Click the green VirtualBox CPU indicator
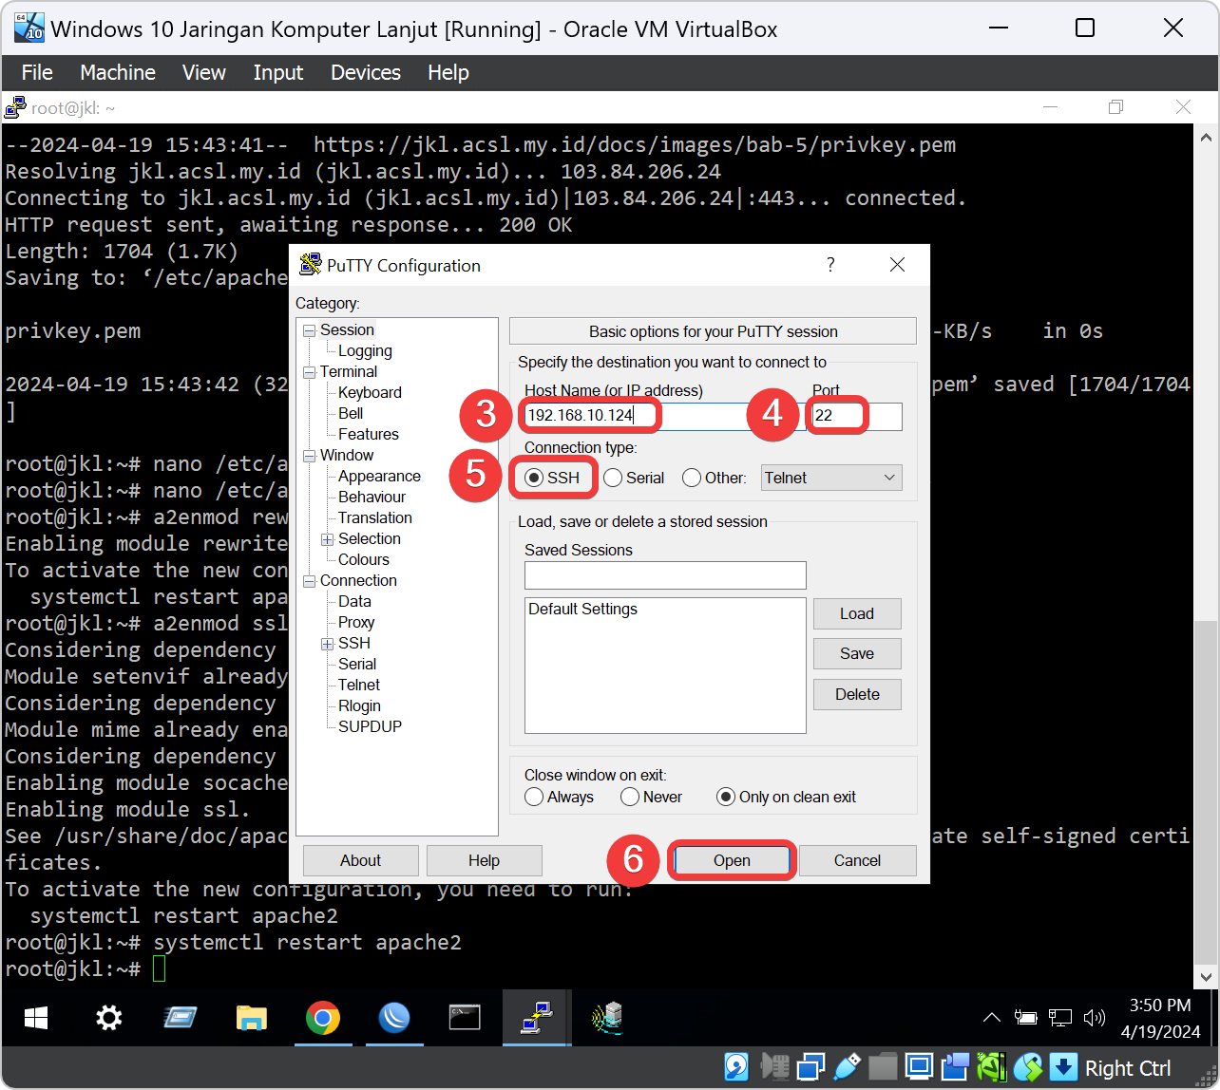This screenshot has width=1220, height=1090. coord(991,1068)
